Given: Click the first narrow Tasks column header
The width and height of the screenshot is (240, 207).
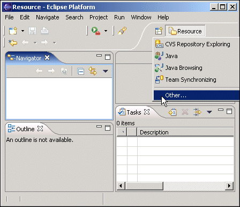Looking at the screenshot, I should 122,132.
